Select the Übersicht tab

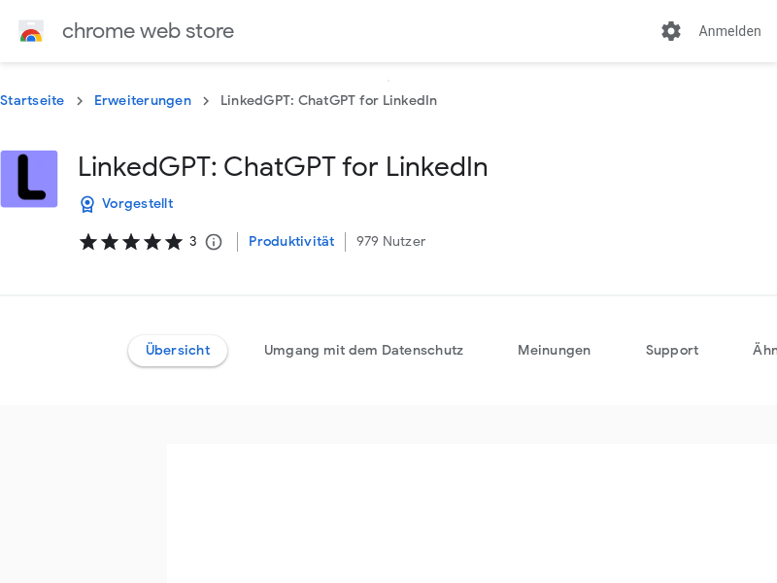point(178,350)
